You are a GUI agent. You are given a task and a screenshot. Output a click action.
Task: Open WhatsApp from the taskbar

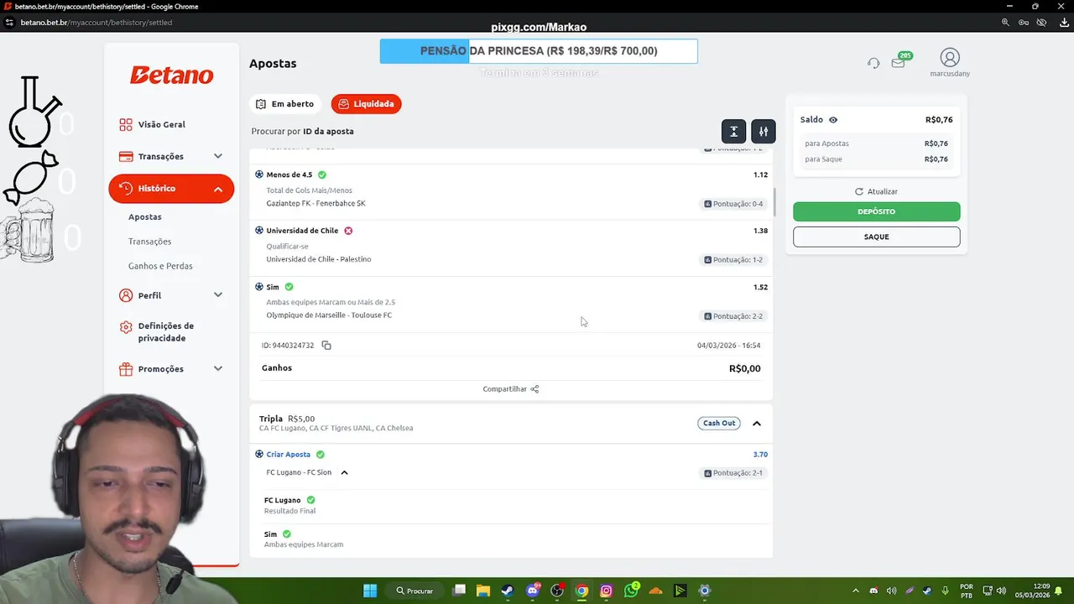(631, 591)
